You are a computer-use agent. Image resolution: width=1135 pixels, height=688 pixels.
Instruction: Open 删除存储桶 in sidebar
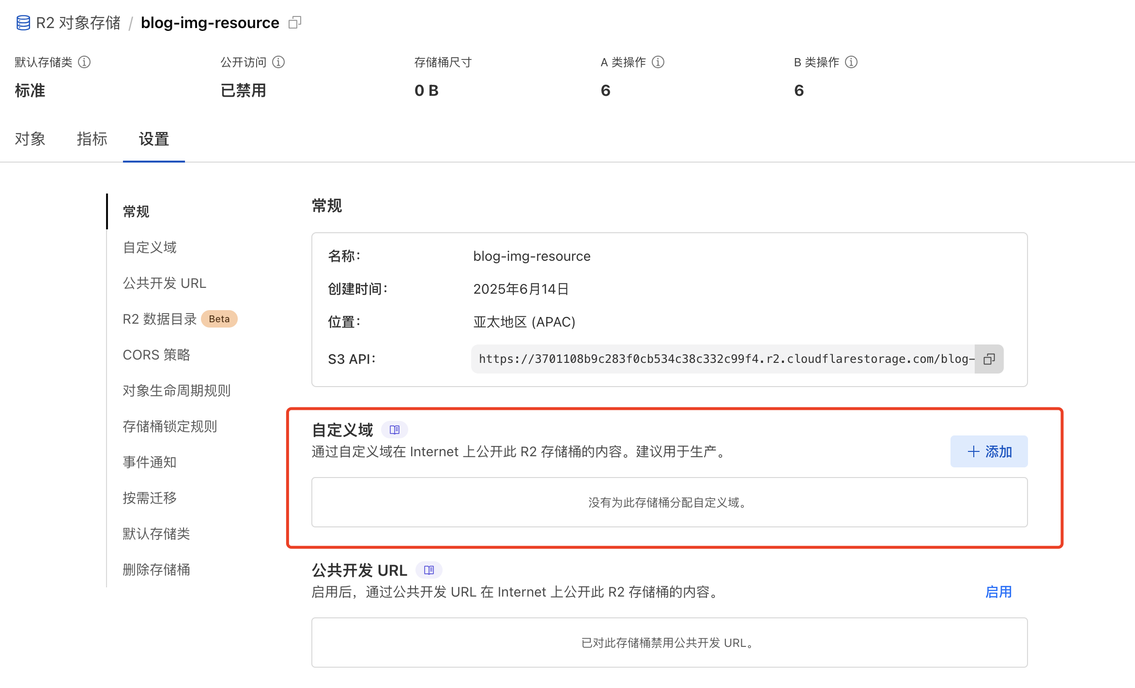pos(156,569)
